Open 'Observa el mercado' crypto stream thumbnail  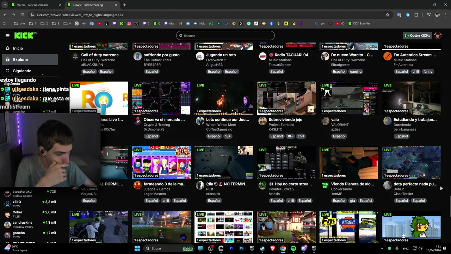161,98
